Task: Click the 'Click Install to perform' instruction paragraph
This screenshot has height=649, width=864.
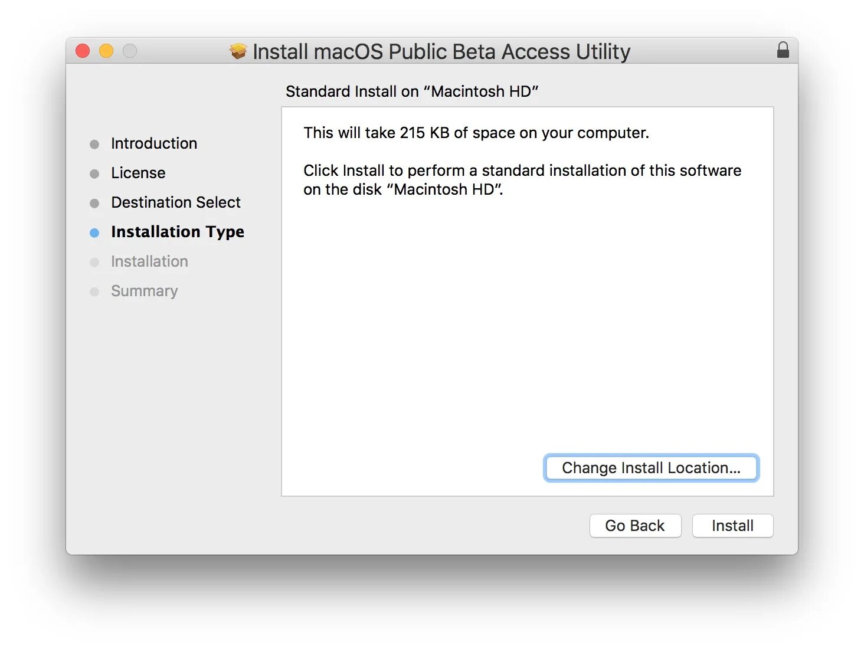Action: tap(522, 179)
